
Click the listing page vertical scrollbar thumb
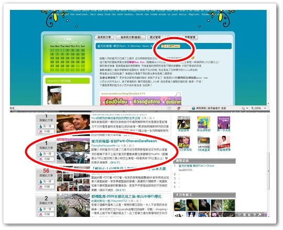pos(268,171)
